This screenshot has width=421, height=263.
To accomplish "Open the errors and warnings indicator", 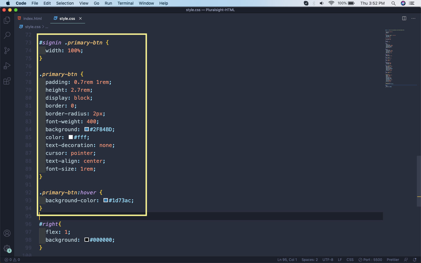I will 12,259.
